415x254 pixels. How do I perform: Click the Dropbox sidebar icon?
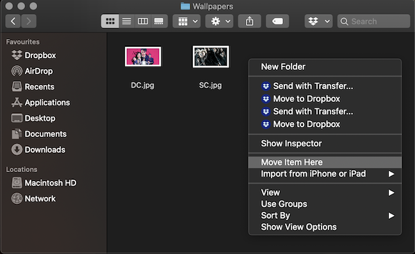pyautogui.click(x=17, y=55)
